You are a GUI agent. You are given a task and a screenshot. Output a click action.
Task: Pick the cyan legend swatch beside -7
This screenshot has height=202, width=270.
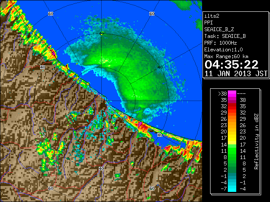pos(232,189)
